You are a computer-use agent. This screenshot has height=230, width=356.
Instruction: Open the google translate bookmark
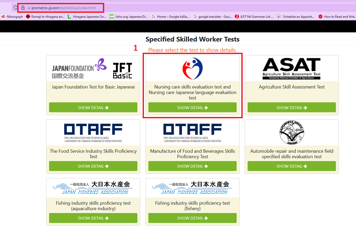(212, 16)
